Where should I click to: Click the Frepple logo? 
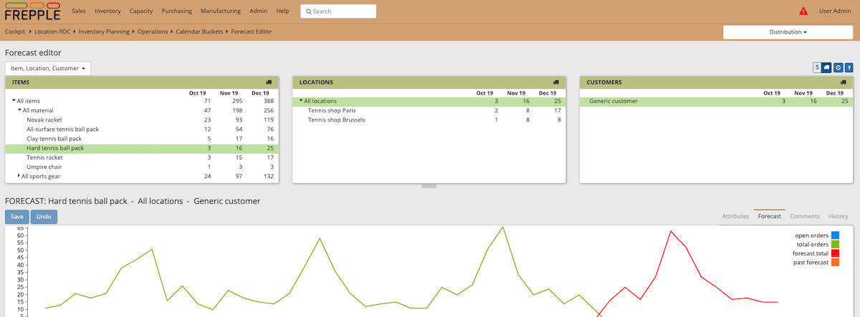[32, 11]
